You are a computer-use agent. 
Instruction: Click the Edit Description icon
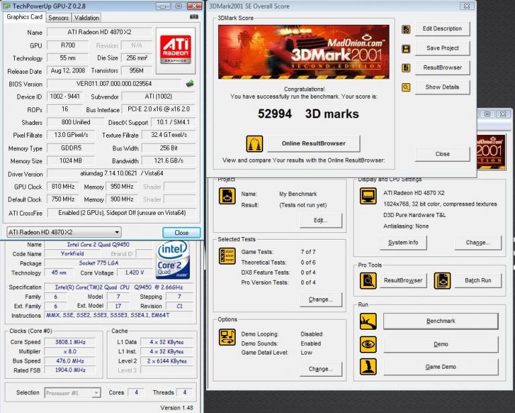click(406, 30)
